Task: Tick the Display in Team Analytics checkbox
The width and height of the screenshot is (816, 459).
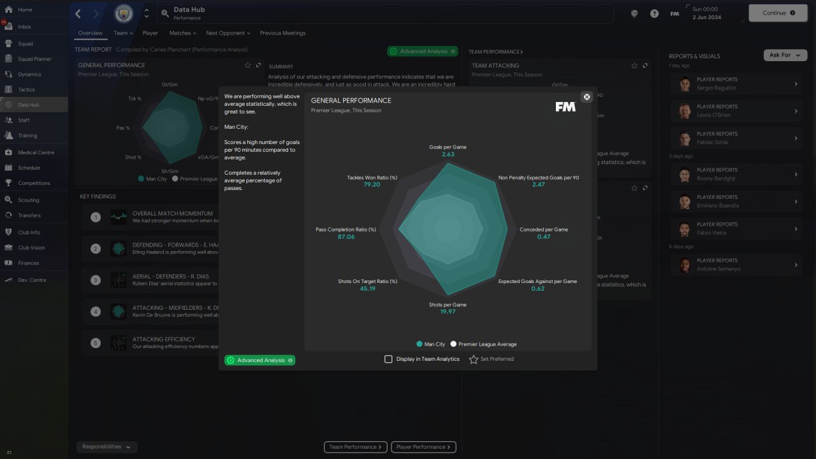Action: pos(388,359)
